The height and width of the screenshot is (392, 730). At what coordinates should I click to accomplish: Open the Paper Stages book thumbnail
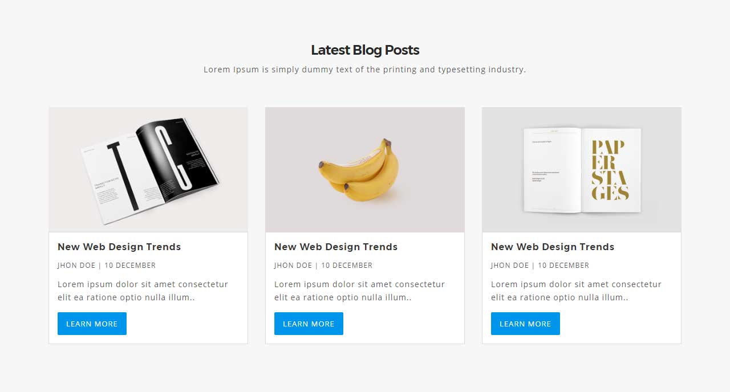click(582, 170)
